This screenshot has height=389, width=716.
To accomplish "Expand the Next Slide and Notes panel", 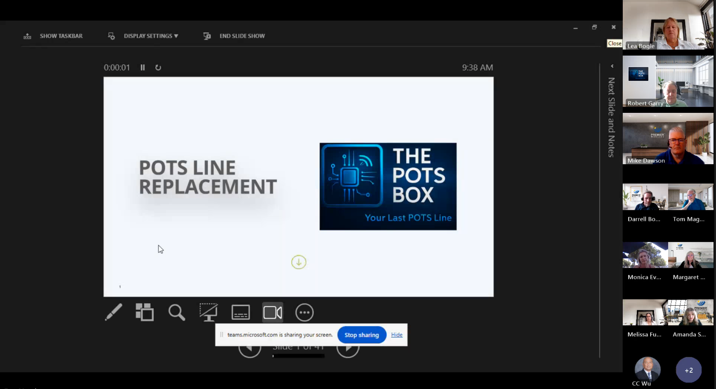I will coord(612,66).
